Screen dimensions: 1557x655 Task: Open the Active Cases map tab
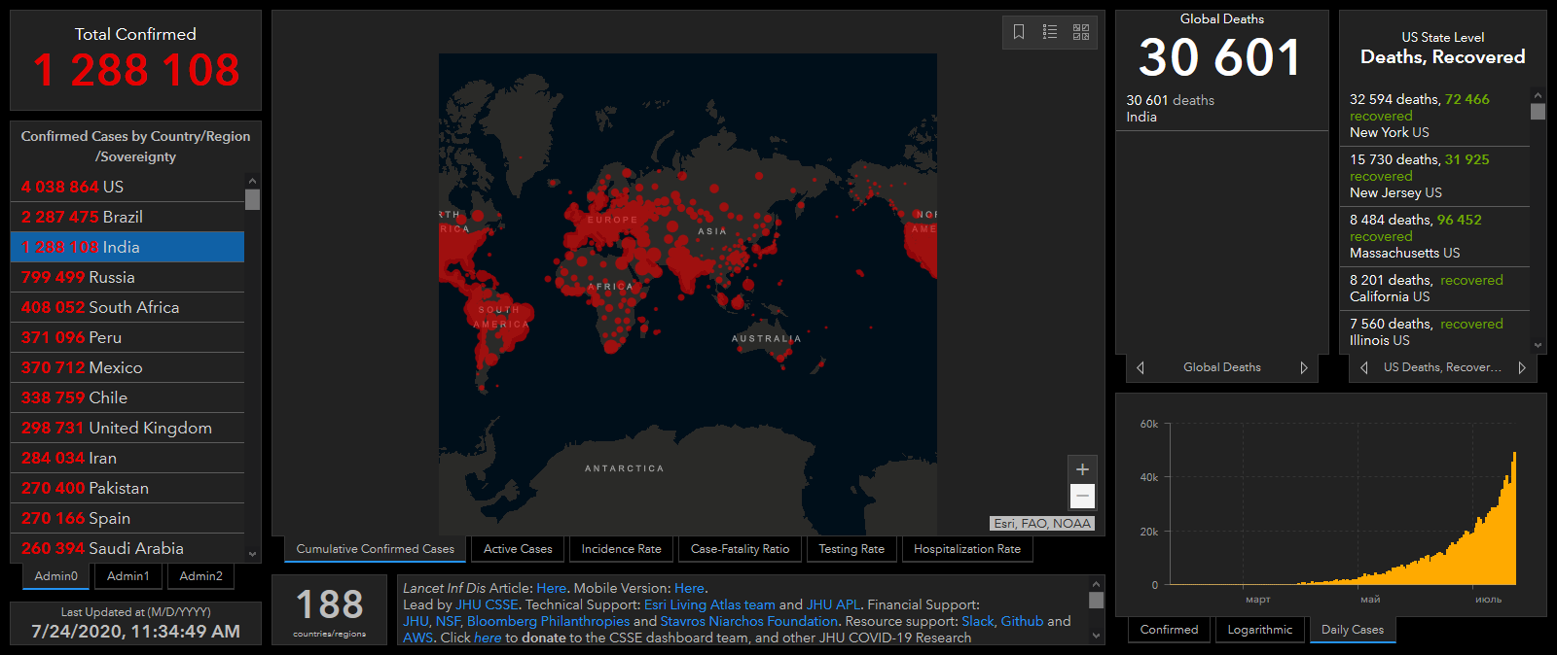pyautogui.click(x=518, y=549)
